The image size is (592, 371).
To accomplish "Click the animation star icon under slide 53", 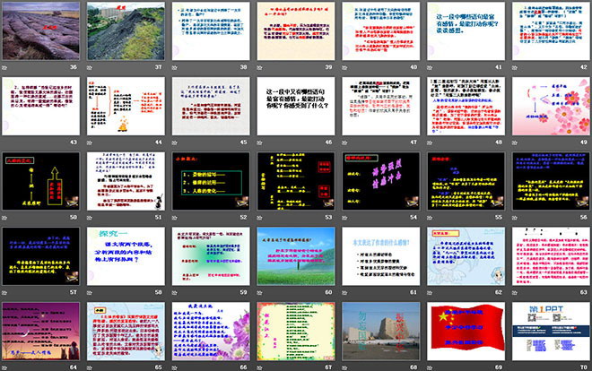I will coord(259,218).
